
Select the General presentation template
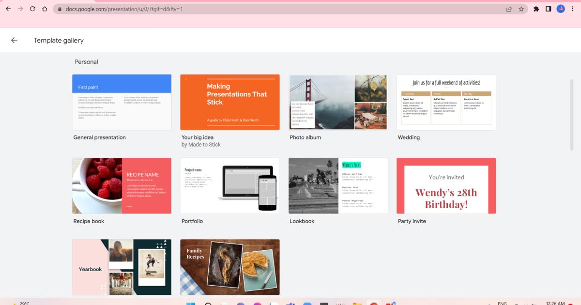[122, 102]
